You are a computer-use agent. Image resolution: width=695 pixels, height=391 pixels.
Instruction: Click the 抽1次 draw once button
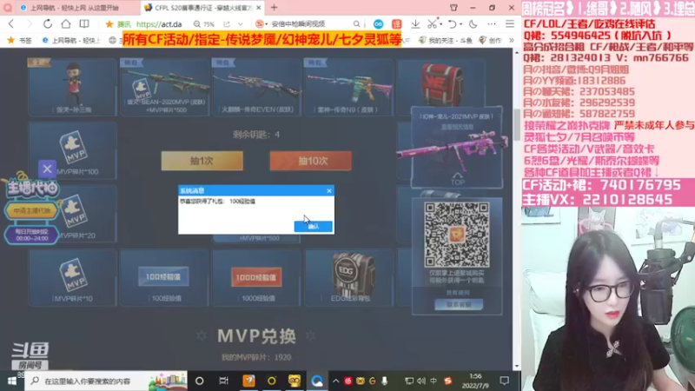pyautogui.click(x=202, y=161)
